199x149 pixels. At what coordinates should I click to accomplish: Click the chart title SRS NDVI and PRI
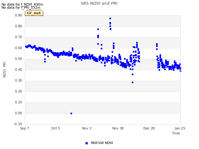(x=99, y=3)
